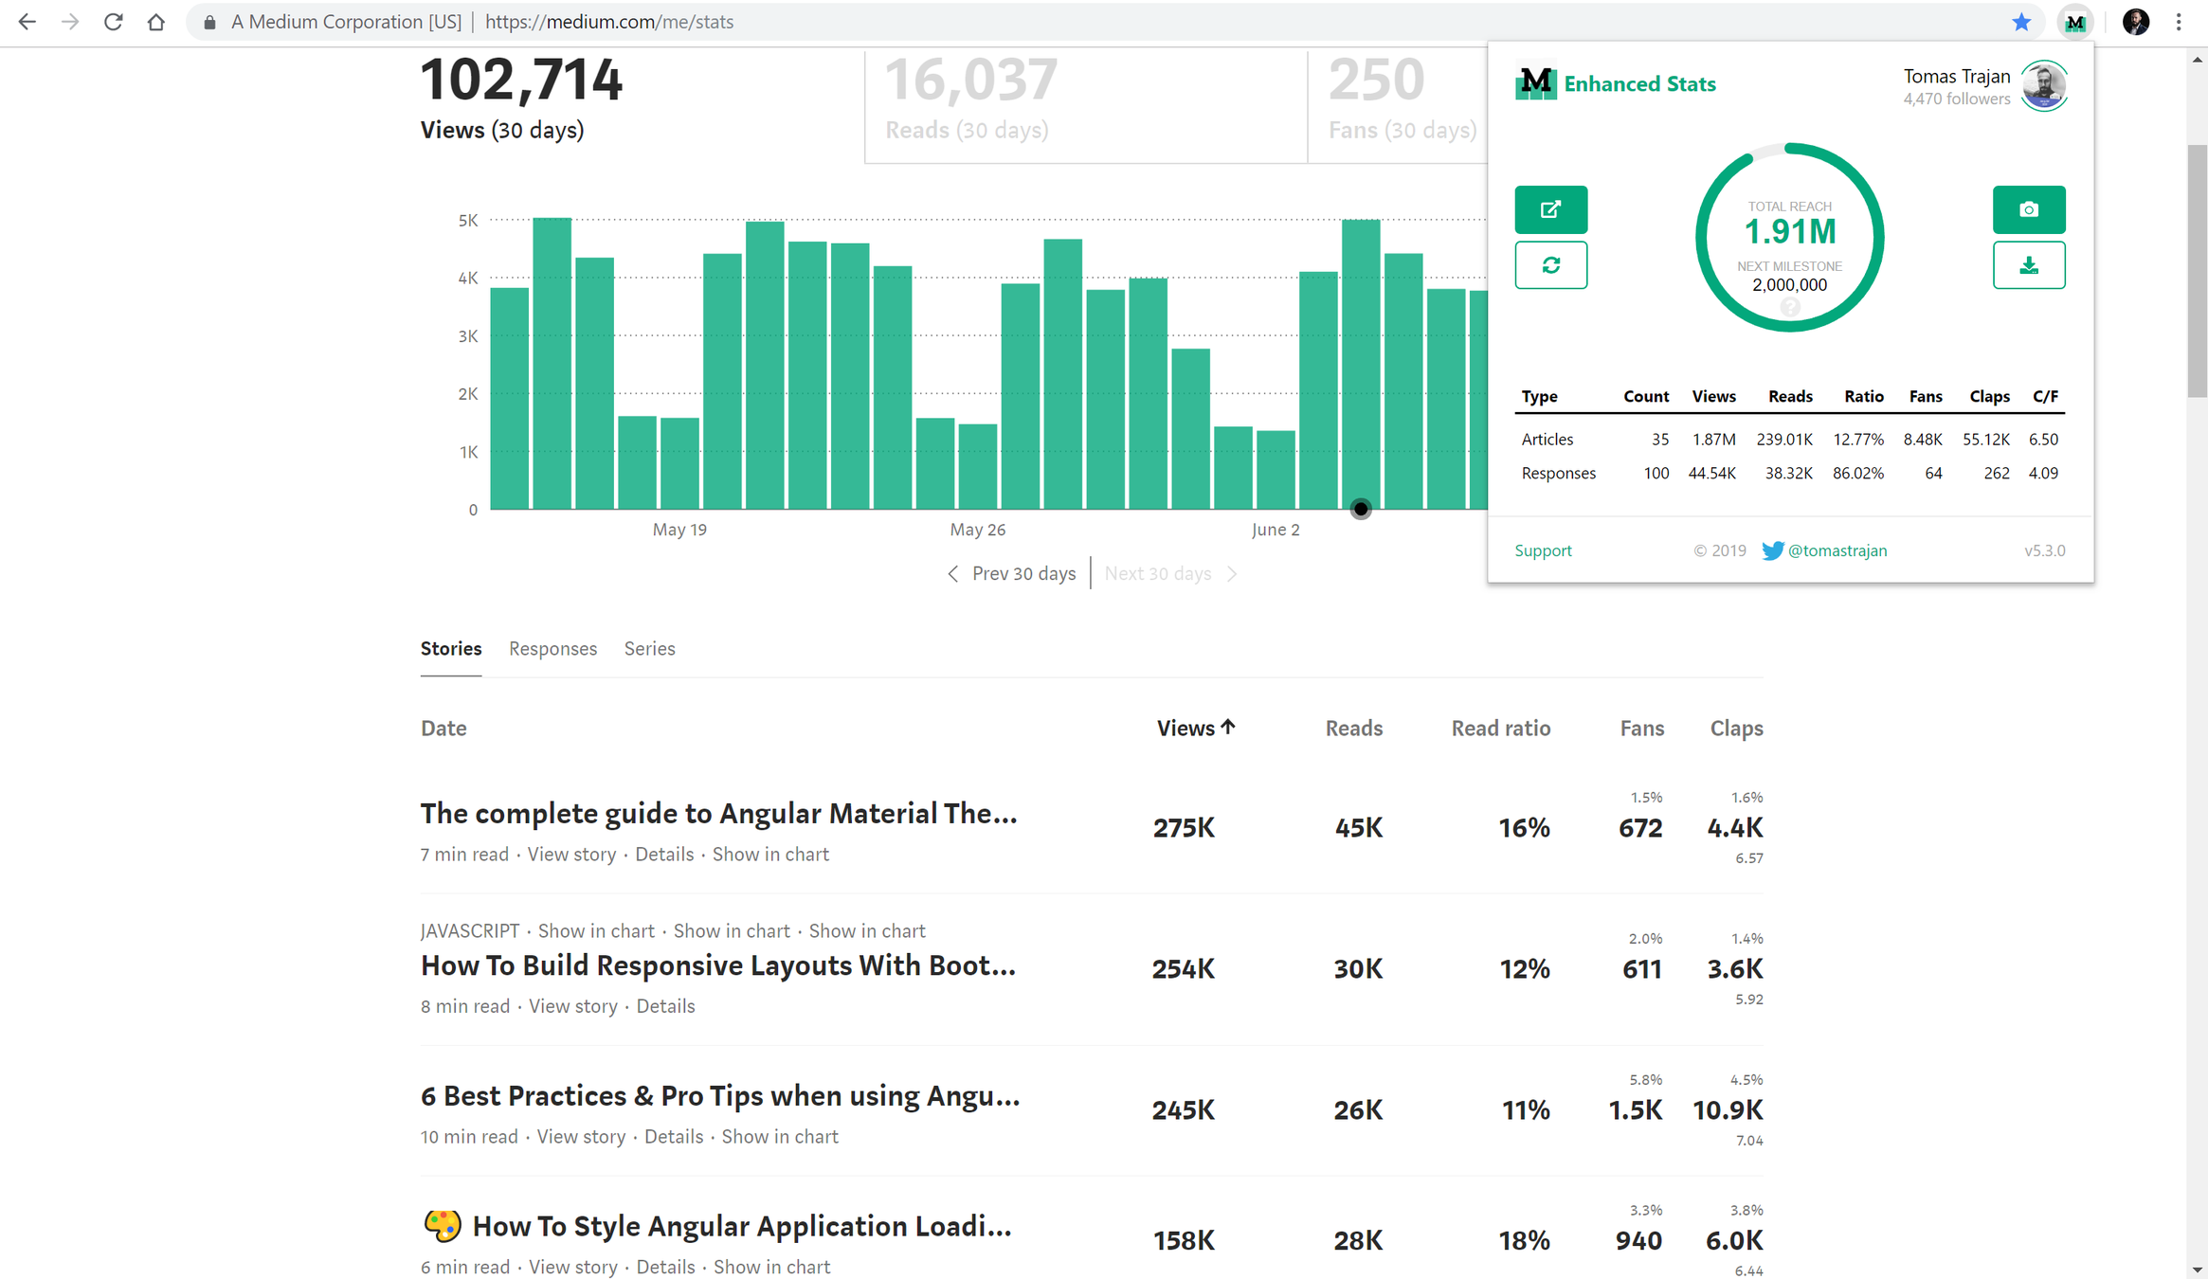Screen dimensions: 2208x1279
Task: Reload the page with browser refresh icon
Action: pyautogui.click(x=113, y=22)
